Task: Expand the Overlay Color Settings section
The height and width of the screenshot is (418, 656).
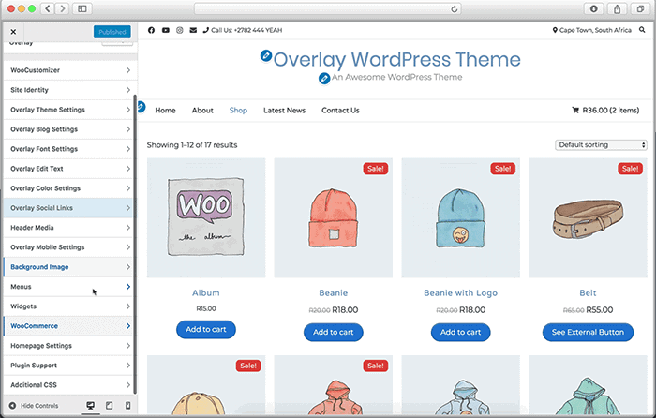Action: coord(68,188)
